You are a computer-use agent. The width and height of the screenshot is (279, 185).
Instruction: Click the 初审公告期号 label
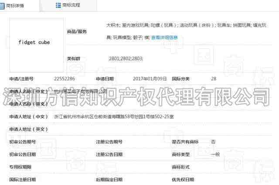(23, 142)
